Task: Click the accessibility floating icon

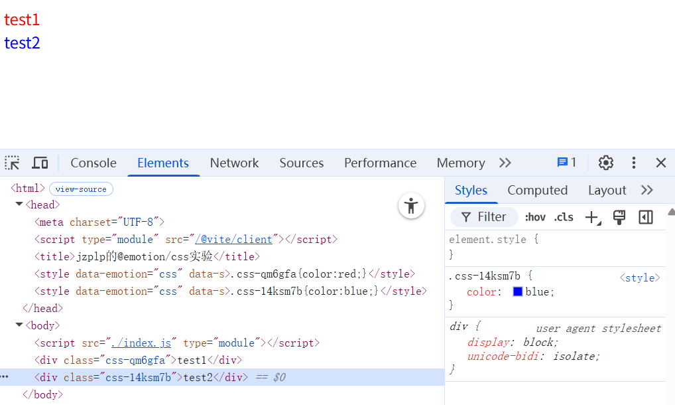Action: [x=411, y=206]
